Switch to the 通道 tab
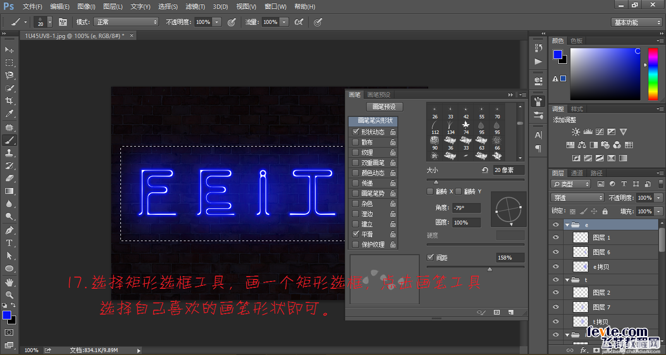Screen dimensions: 666x355 click(x=577, y=173)
